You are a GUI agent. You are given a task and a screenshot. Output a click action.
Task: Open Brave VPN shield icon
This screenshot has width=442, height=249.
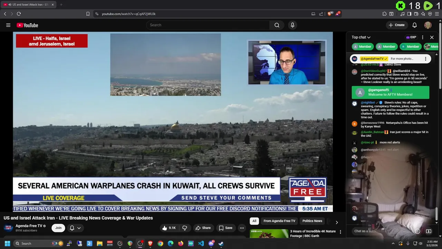click(x=430, y=14)
